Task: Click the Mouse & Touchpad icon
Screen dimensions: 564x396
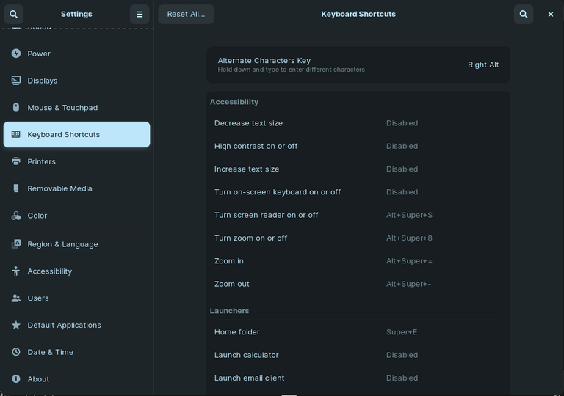Action: [x=16, y=108]
